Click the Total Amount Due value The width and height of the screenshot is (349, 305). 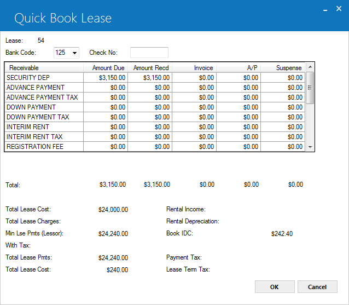tap(113, 185)
